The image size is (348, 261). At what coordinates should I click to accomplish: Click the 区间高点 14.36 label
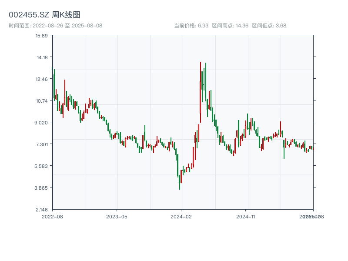pos(230,26)
